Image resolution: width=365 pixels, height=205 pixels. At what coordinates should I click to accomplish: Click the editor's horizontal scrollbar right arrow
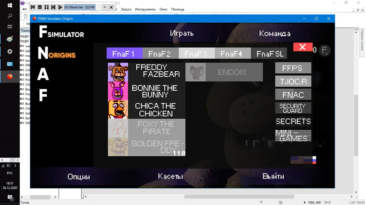(352, 196)
